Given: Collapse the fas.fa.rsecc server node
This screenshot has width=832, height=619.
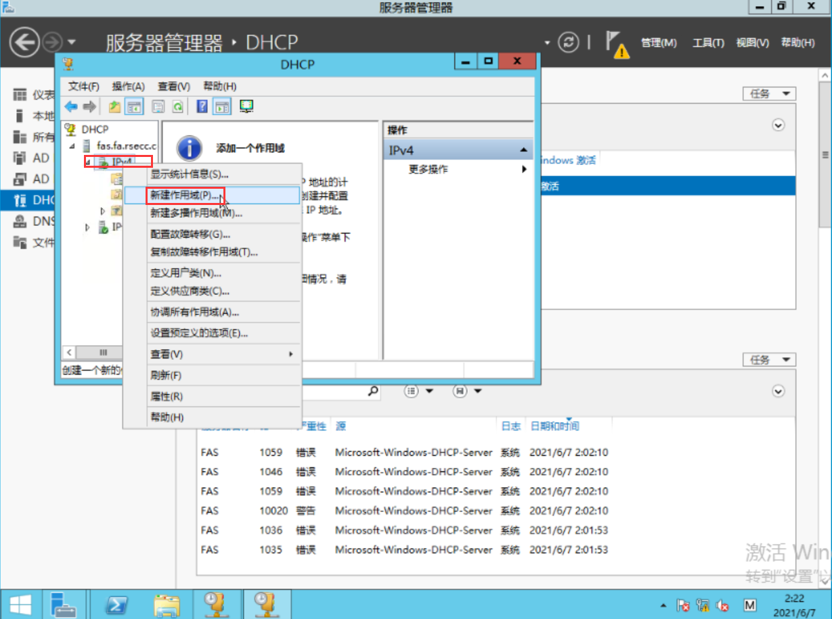Looking at the screenshot, I should pos(72,146).
